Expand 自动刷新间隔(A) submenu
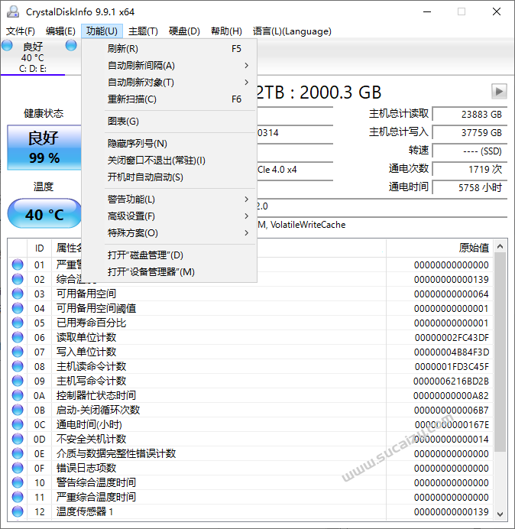Viewport: 515px width, 529px height. [170, 66]
